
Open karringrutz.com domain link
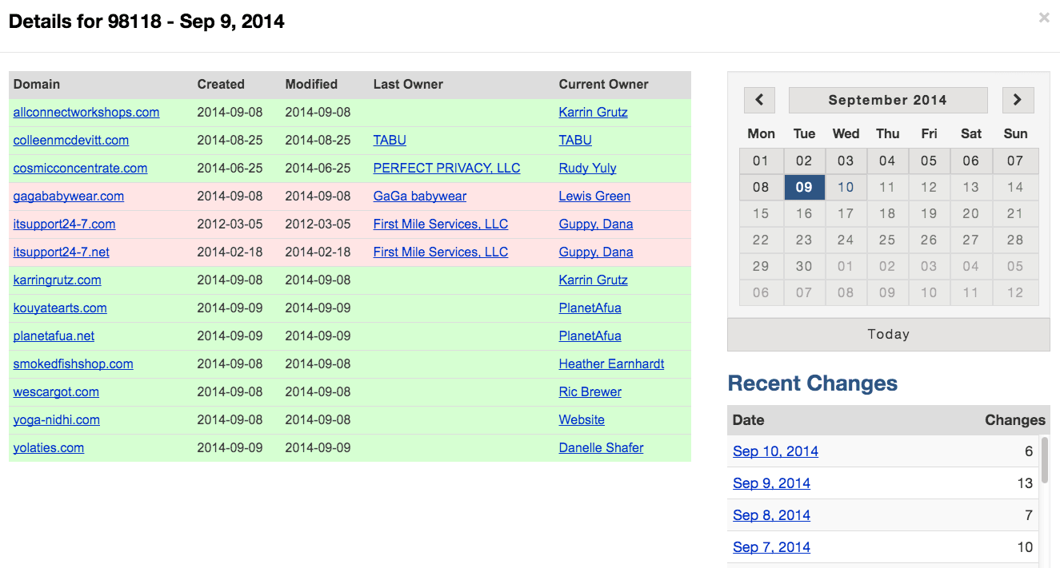pyautogui.click(x=58, y=280)
